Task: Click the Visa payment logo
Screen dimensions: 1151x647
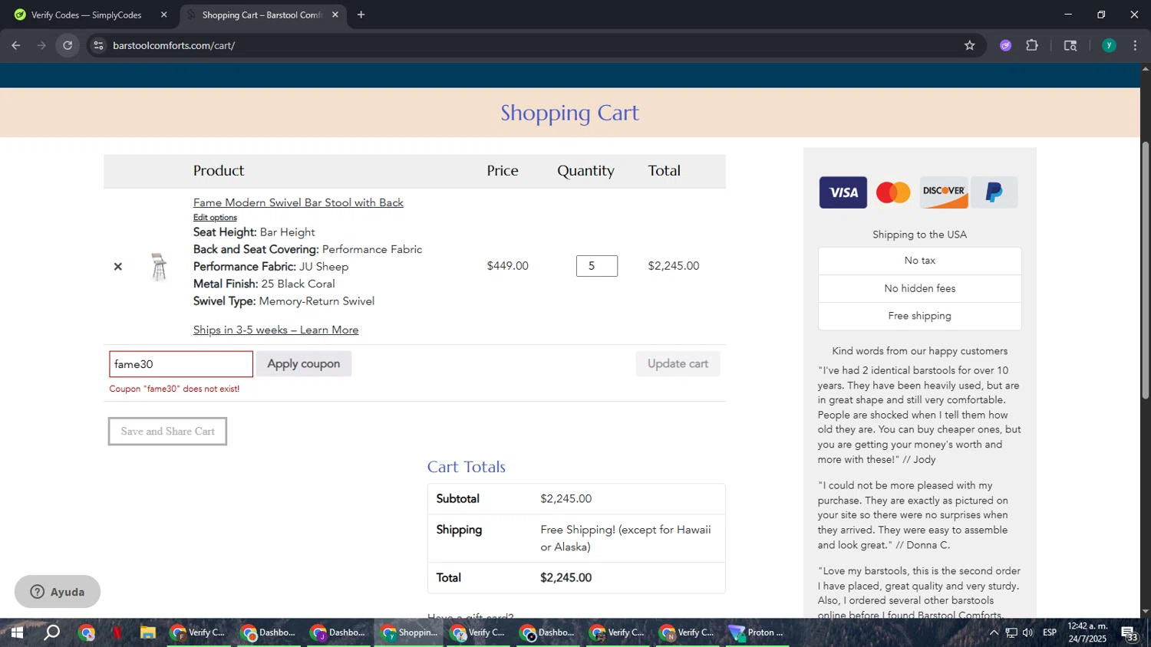Action: [x=843, y=192]
